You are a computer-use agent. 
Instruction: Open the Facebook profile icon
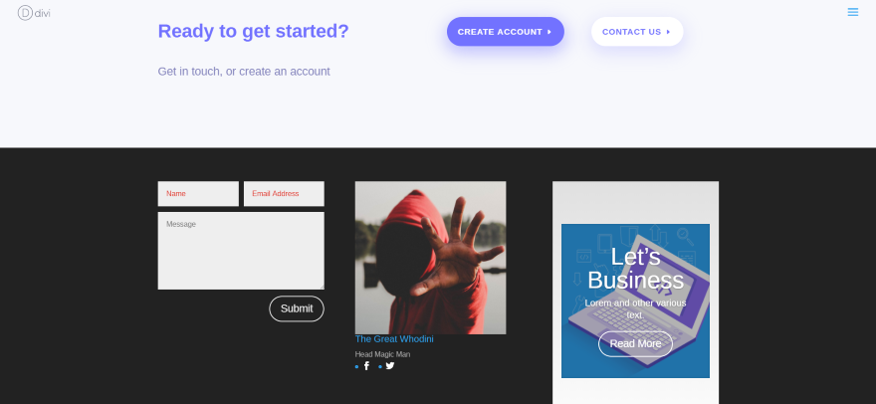[366, 366]
